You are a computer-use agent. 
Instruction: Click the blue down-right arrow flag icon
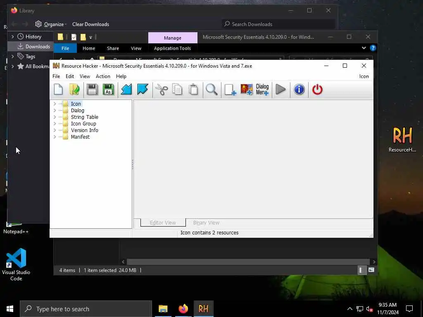[143, 90]
